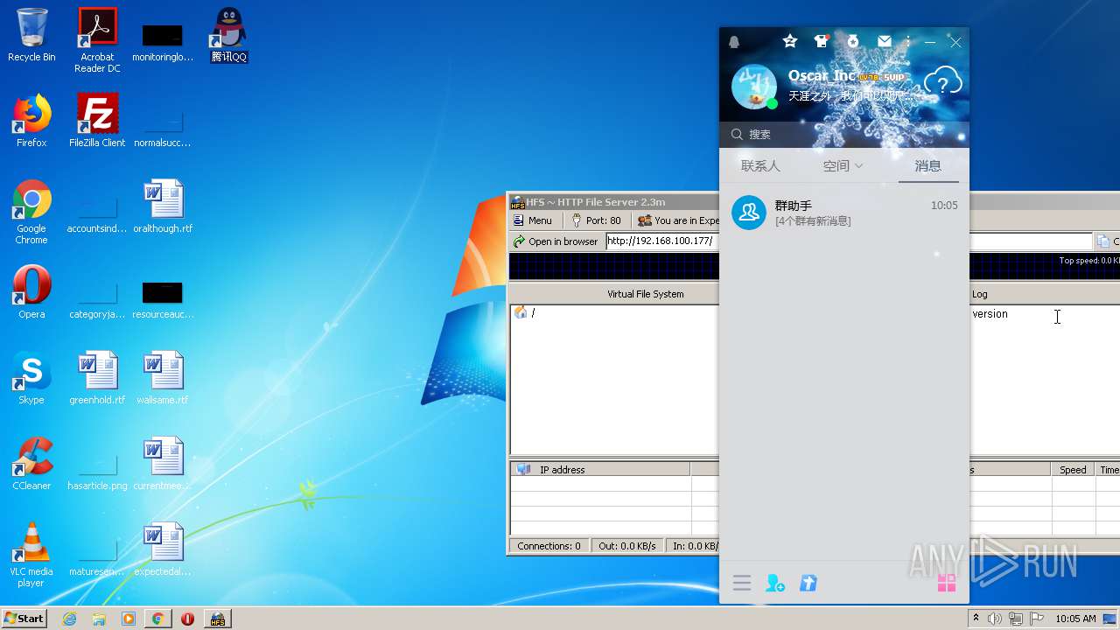The image size is (1120, 630).
Task: Open FileZilla Client desktop icon
Action: 97,121
